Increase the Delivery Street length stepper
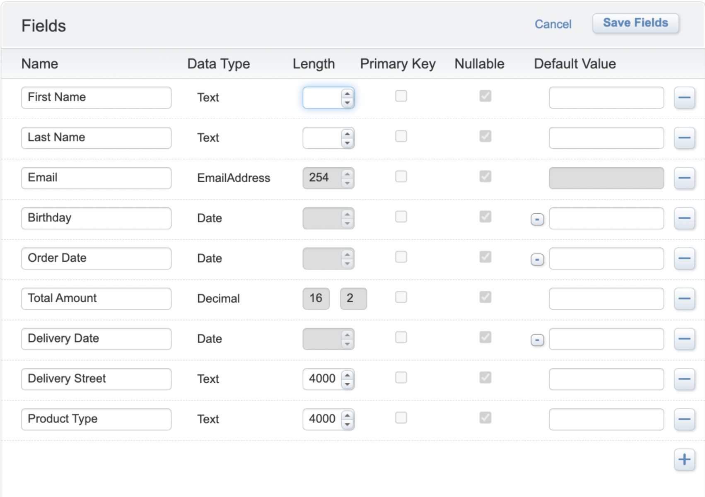 coord(347,375)
